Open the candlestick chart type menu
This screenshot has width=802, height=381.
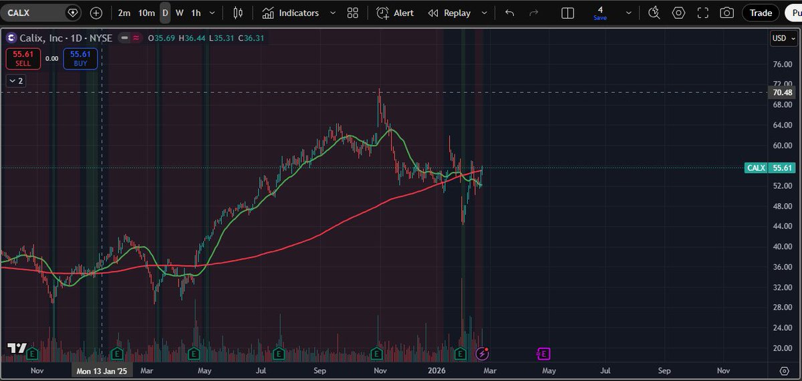pyautogui.click(x=238, y=13)
